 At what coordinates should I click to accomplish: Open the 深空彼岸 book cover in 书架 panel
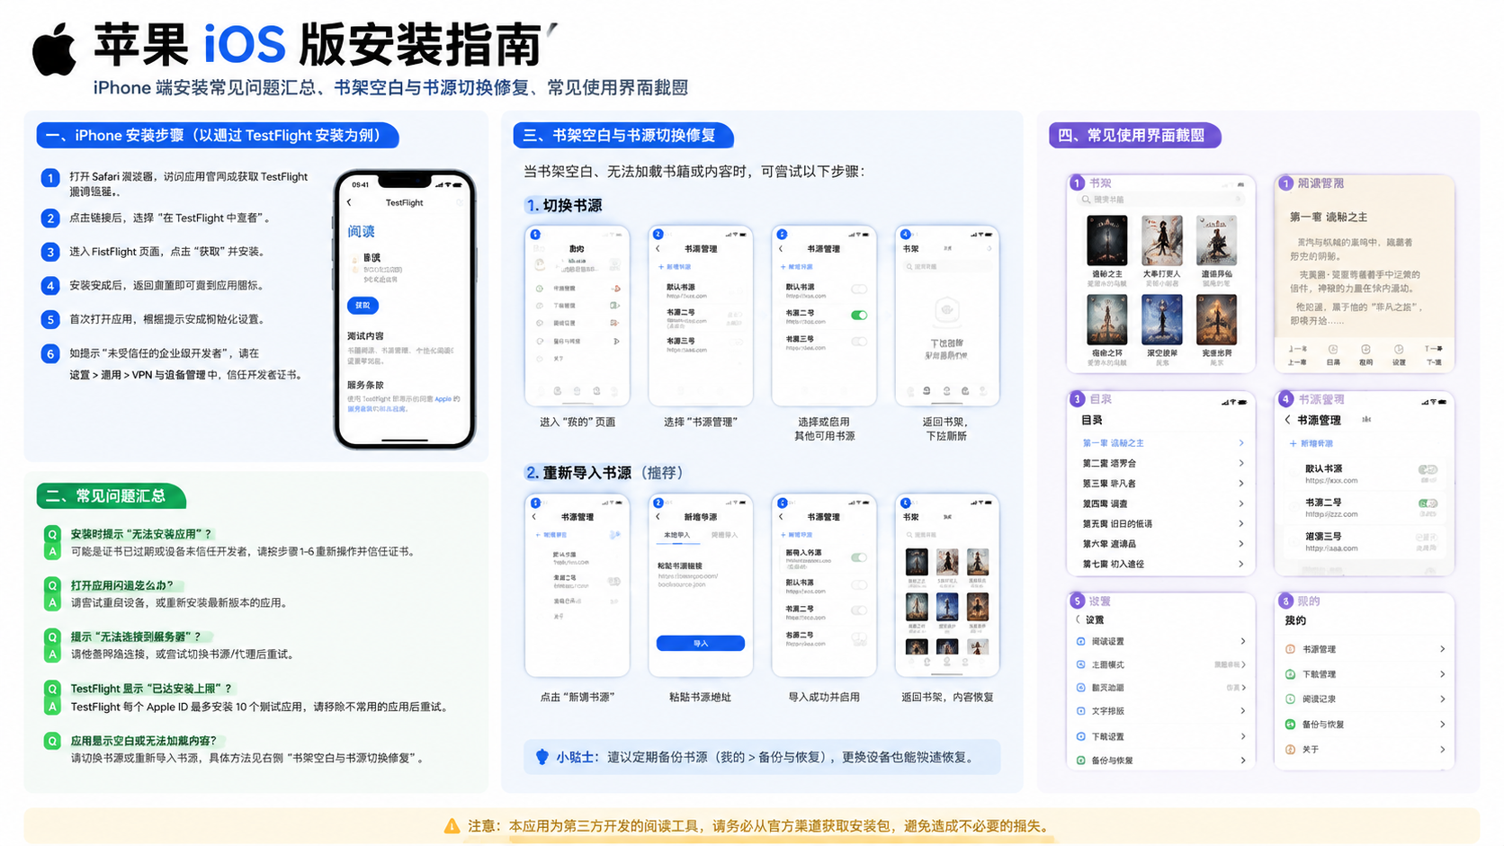tap(1162, 320)
